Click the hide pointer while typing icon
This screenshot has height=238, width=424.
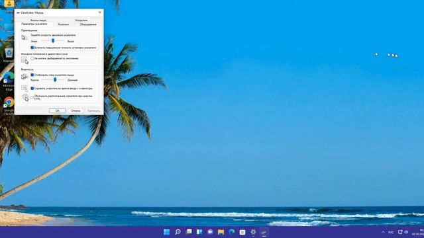[x=25, y=88]
